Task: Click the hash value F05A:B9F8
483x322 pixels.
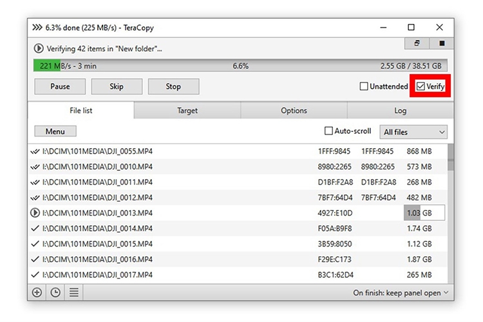Action: coord(335,229)
